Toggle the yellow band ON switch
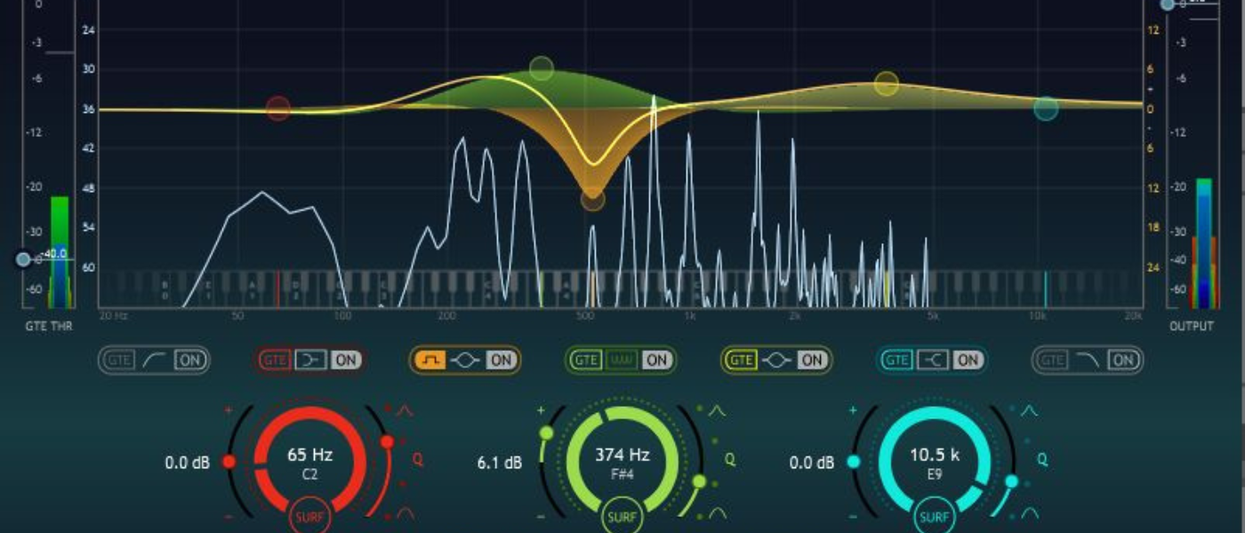 pos(811,360)
